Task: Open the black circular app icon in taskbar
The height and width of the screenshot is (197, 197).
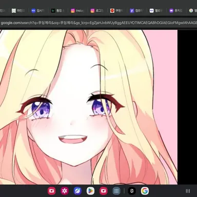Action: (132, 191)
